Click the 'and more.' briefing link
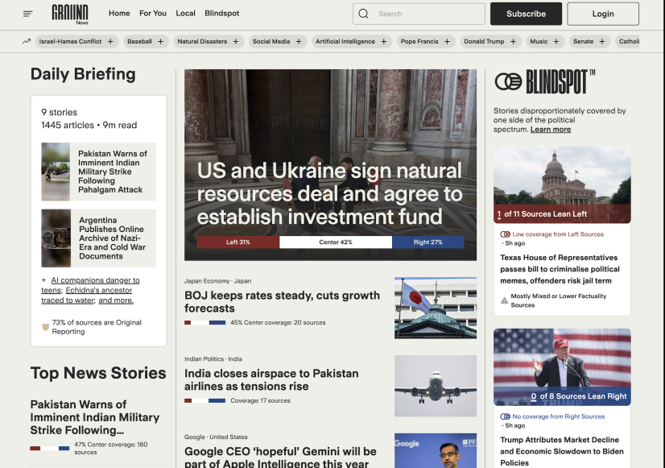Screen dimensions: 665x468 pyautogui.click(x=116, y=300)
